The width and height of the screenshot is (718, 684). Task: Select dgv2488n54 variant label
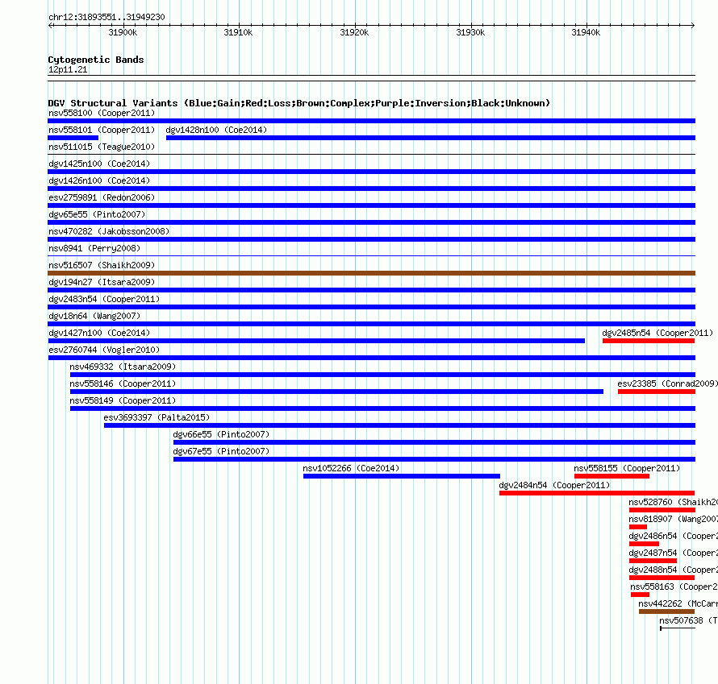tap(673, 570)
